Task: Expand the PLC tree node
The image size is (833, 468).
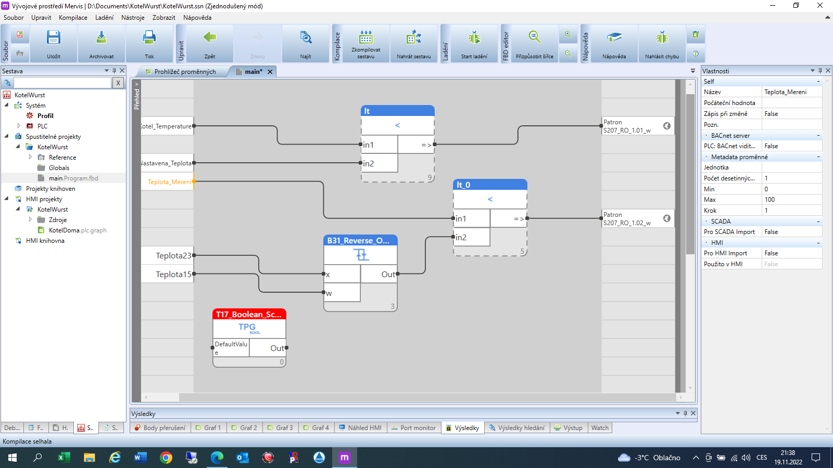Action: tap(19, 126)
